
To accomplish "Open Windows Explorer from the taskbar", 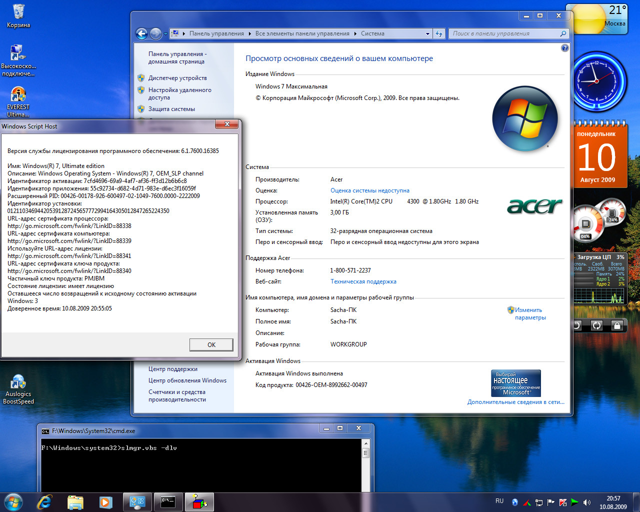I will coord(75,502).
